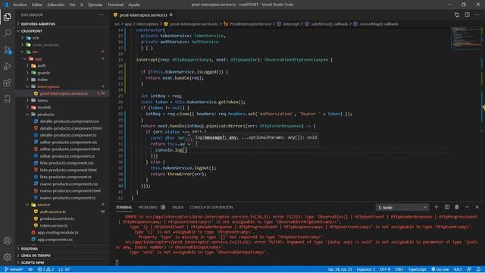The width and height of the screenshot is (485, 273).
Task: Expand the auth folder
Action: (42, 66)
